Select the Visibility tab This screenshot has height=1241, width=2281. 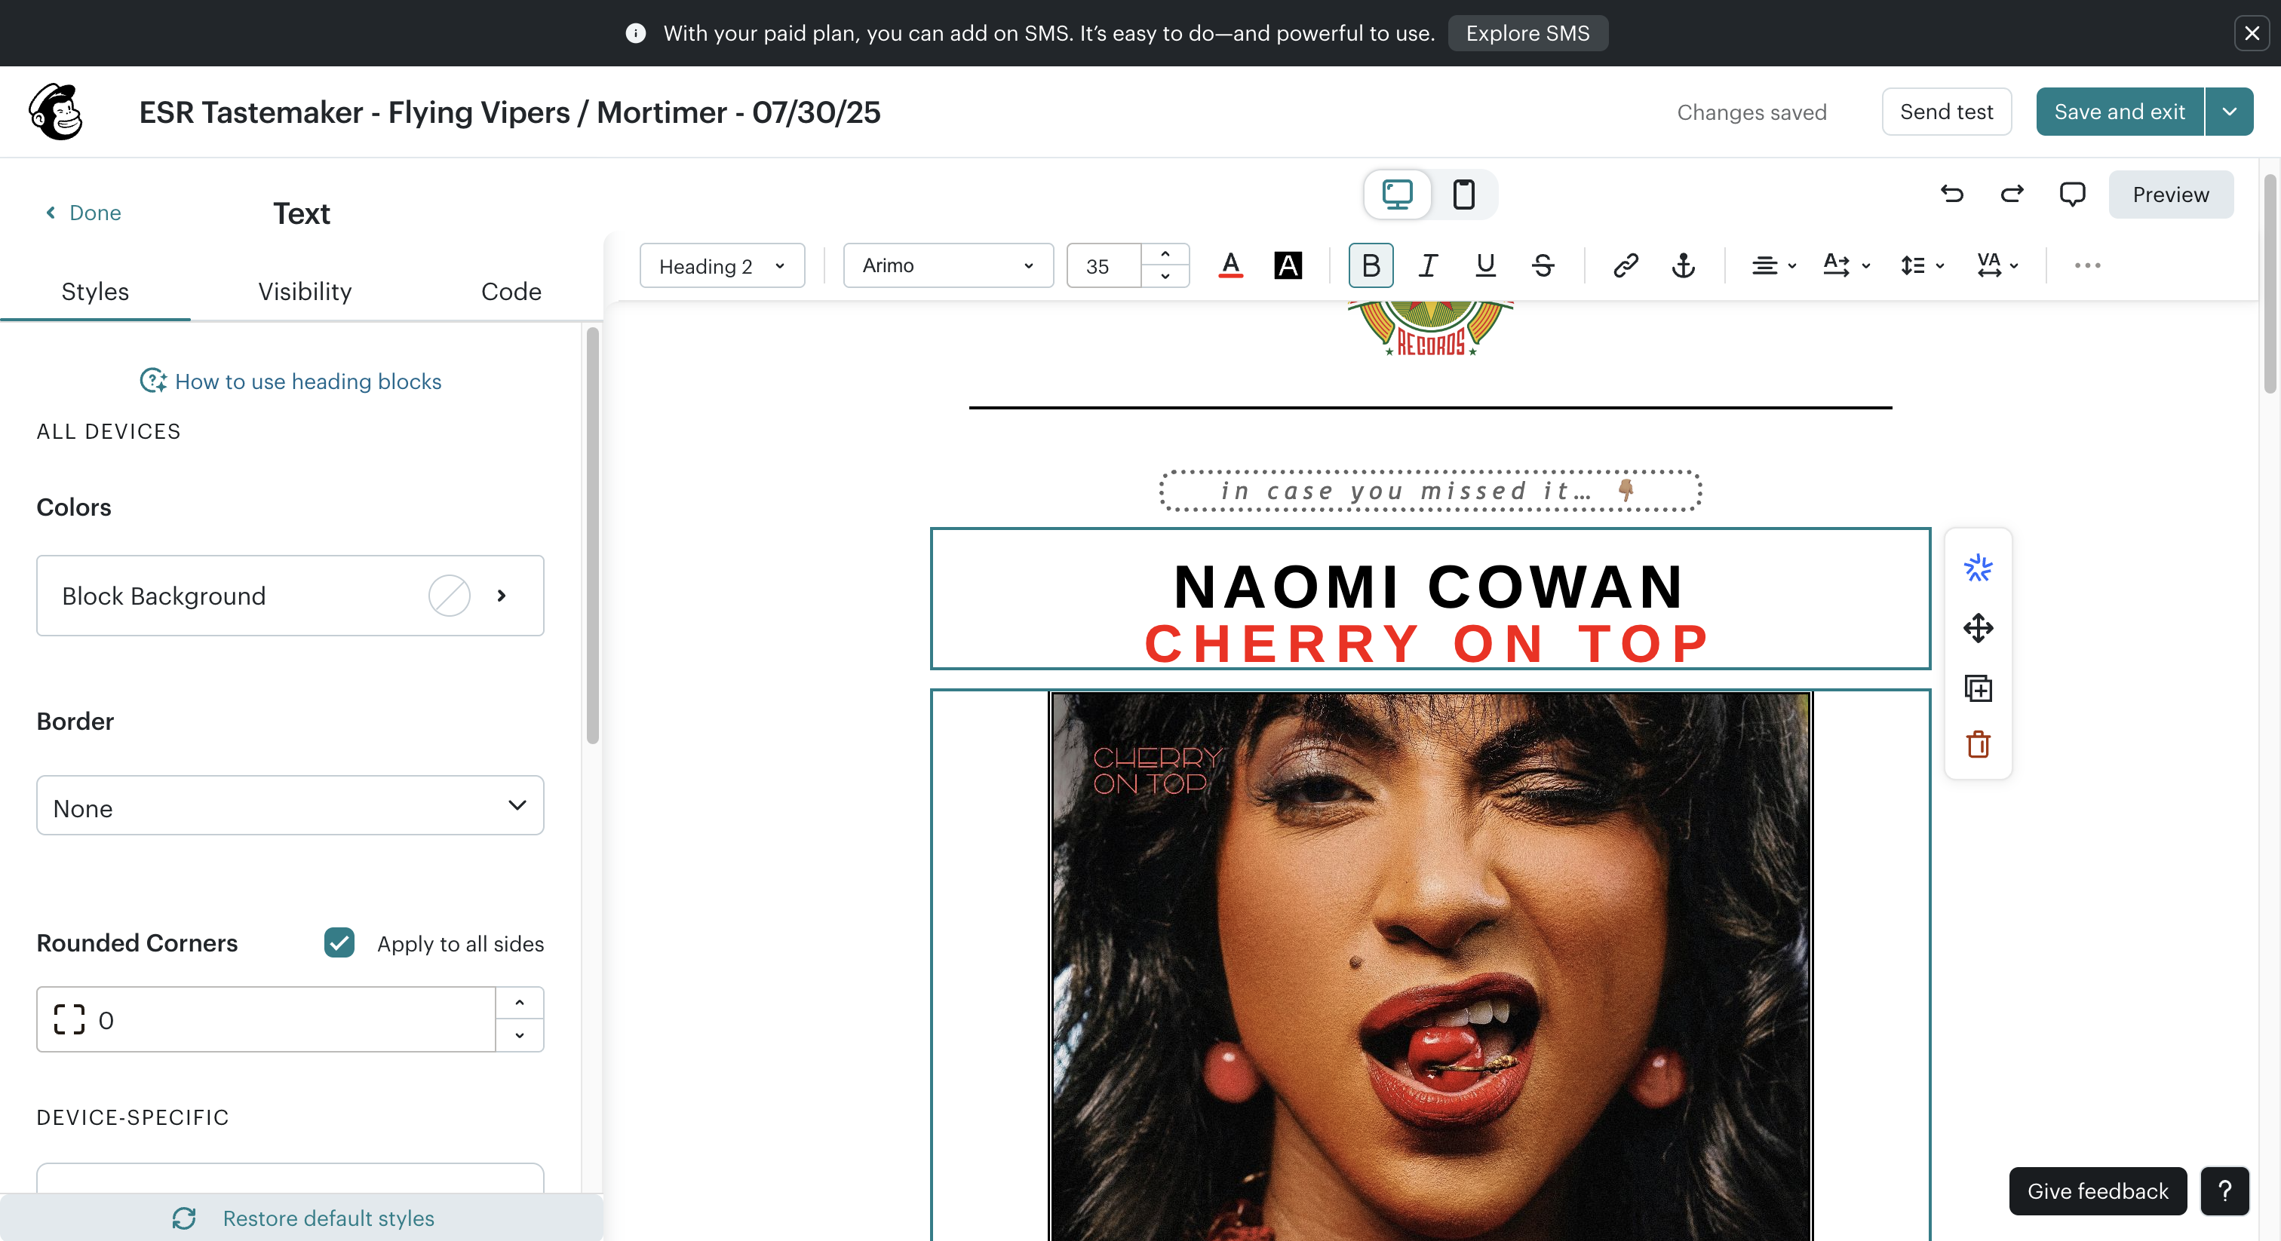click(305, 291)
